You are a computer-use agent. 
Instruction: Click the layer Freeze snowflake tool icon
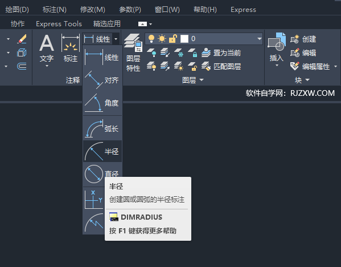[x=179, y=52]
